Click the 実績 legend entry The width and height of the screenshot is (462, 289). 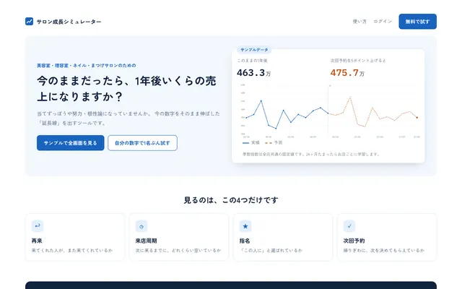tap(251, 143)
